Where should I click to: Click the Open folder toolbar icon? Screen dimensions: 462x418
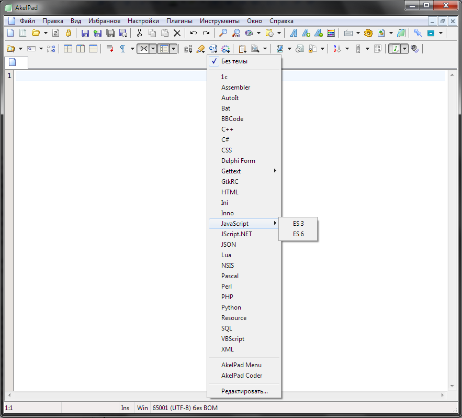36,33
